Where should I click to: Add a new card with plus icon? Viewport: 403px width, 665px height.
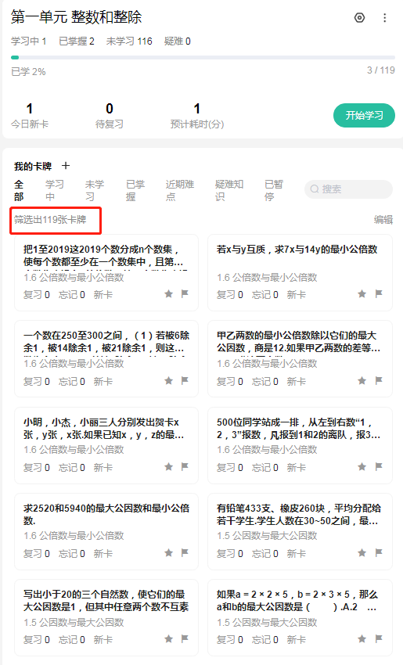tap(66, 166)
